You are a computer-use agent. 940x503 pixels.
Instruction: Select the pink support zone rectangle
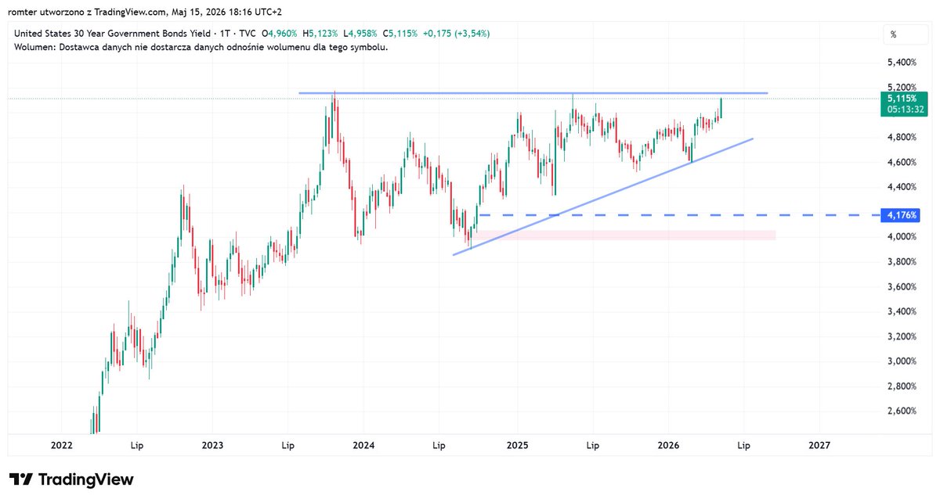[x=627, y=235]
